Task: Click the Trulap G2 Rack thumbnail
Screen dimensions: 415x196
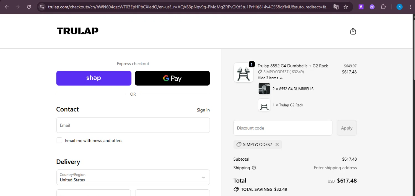Action: pos(264,105)
